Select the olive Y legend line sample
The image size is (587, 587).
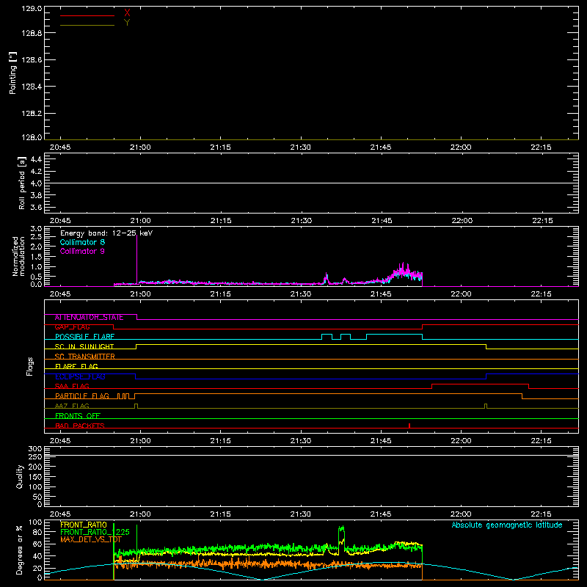pos(87,25)
